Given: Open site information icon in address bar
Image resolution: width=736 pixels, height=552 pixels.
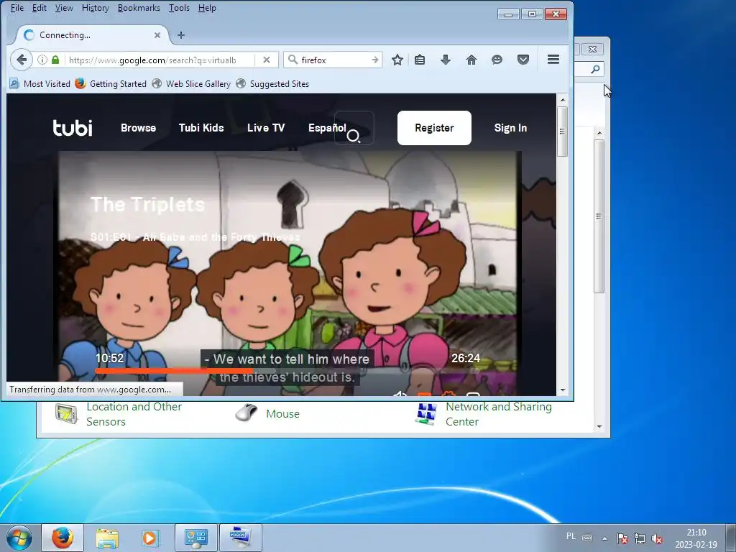Looking at the screenshot, I should click(42, 60).
